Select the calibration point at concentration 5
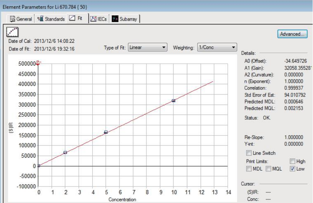This screenshot has height=203, width=313. point(106,132)
